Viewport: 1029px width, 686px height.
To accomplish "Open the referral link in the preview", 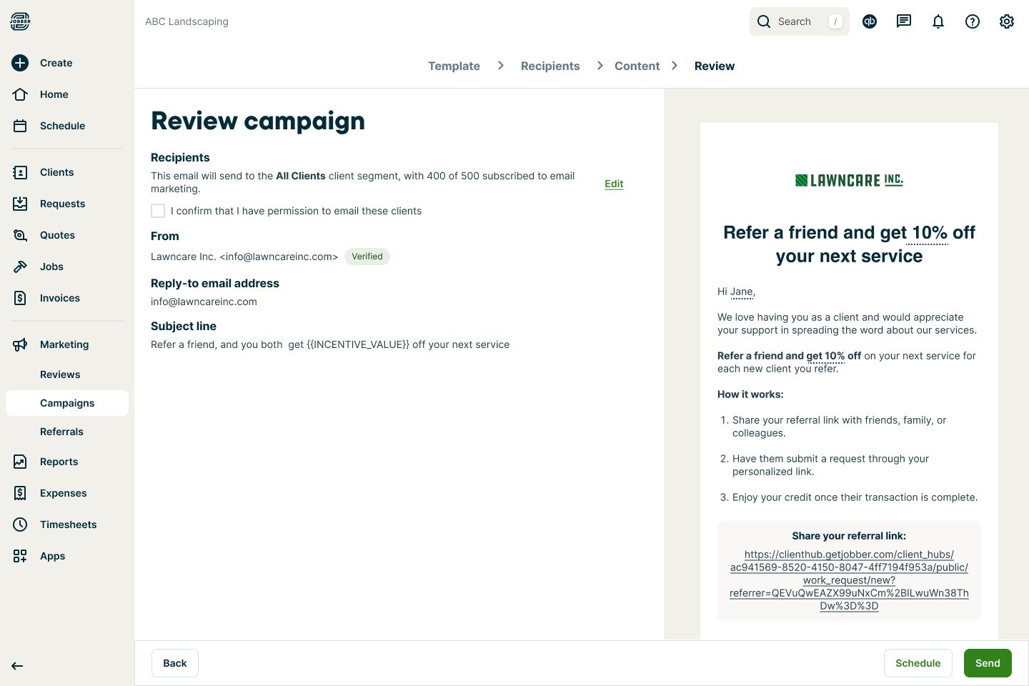I will [849, 580].
